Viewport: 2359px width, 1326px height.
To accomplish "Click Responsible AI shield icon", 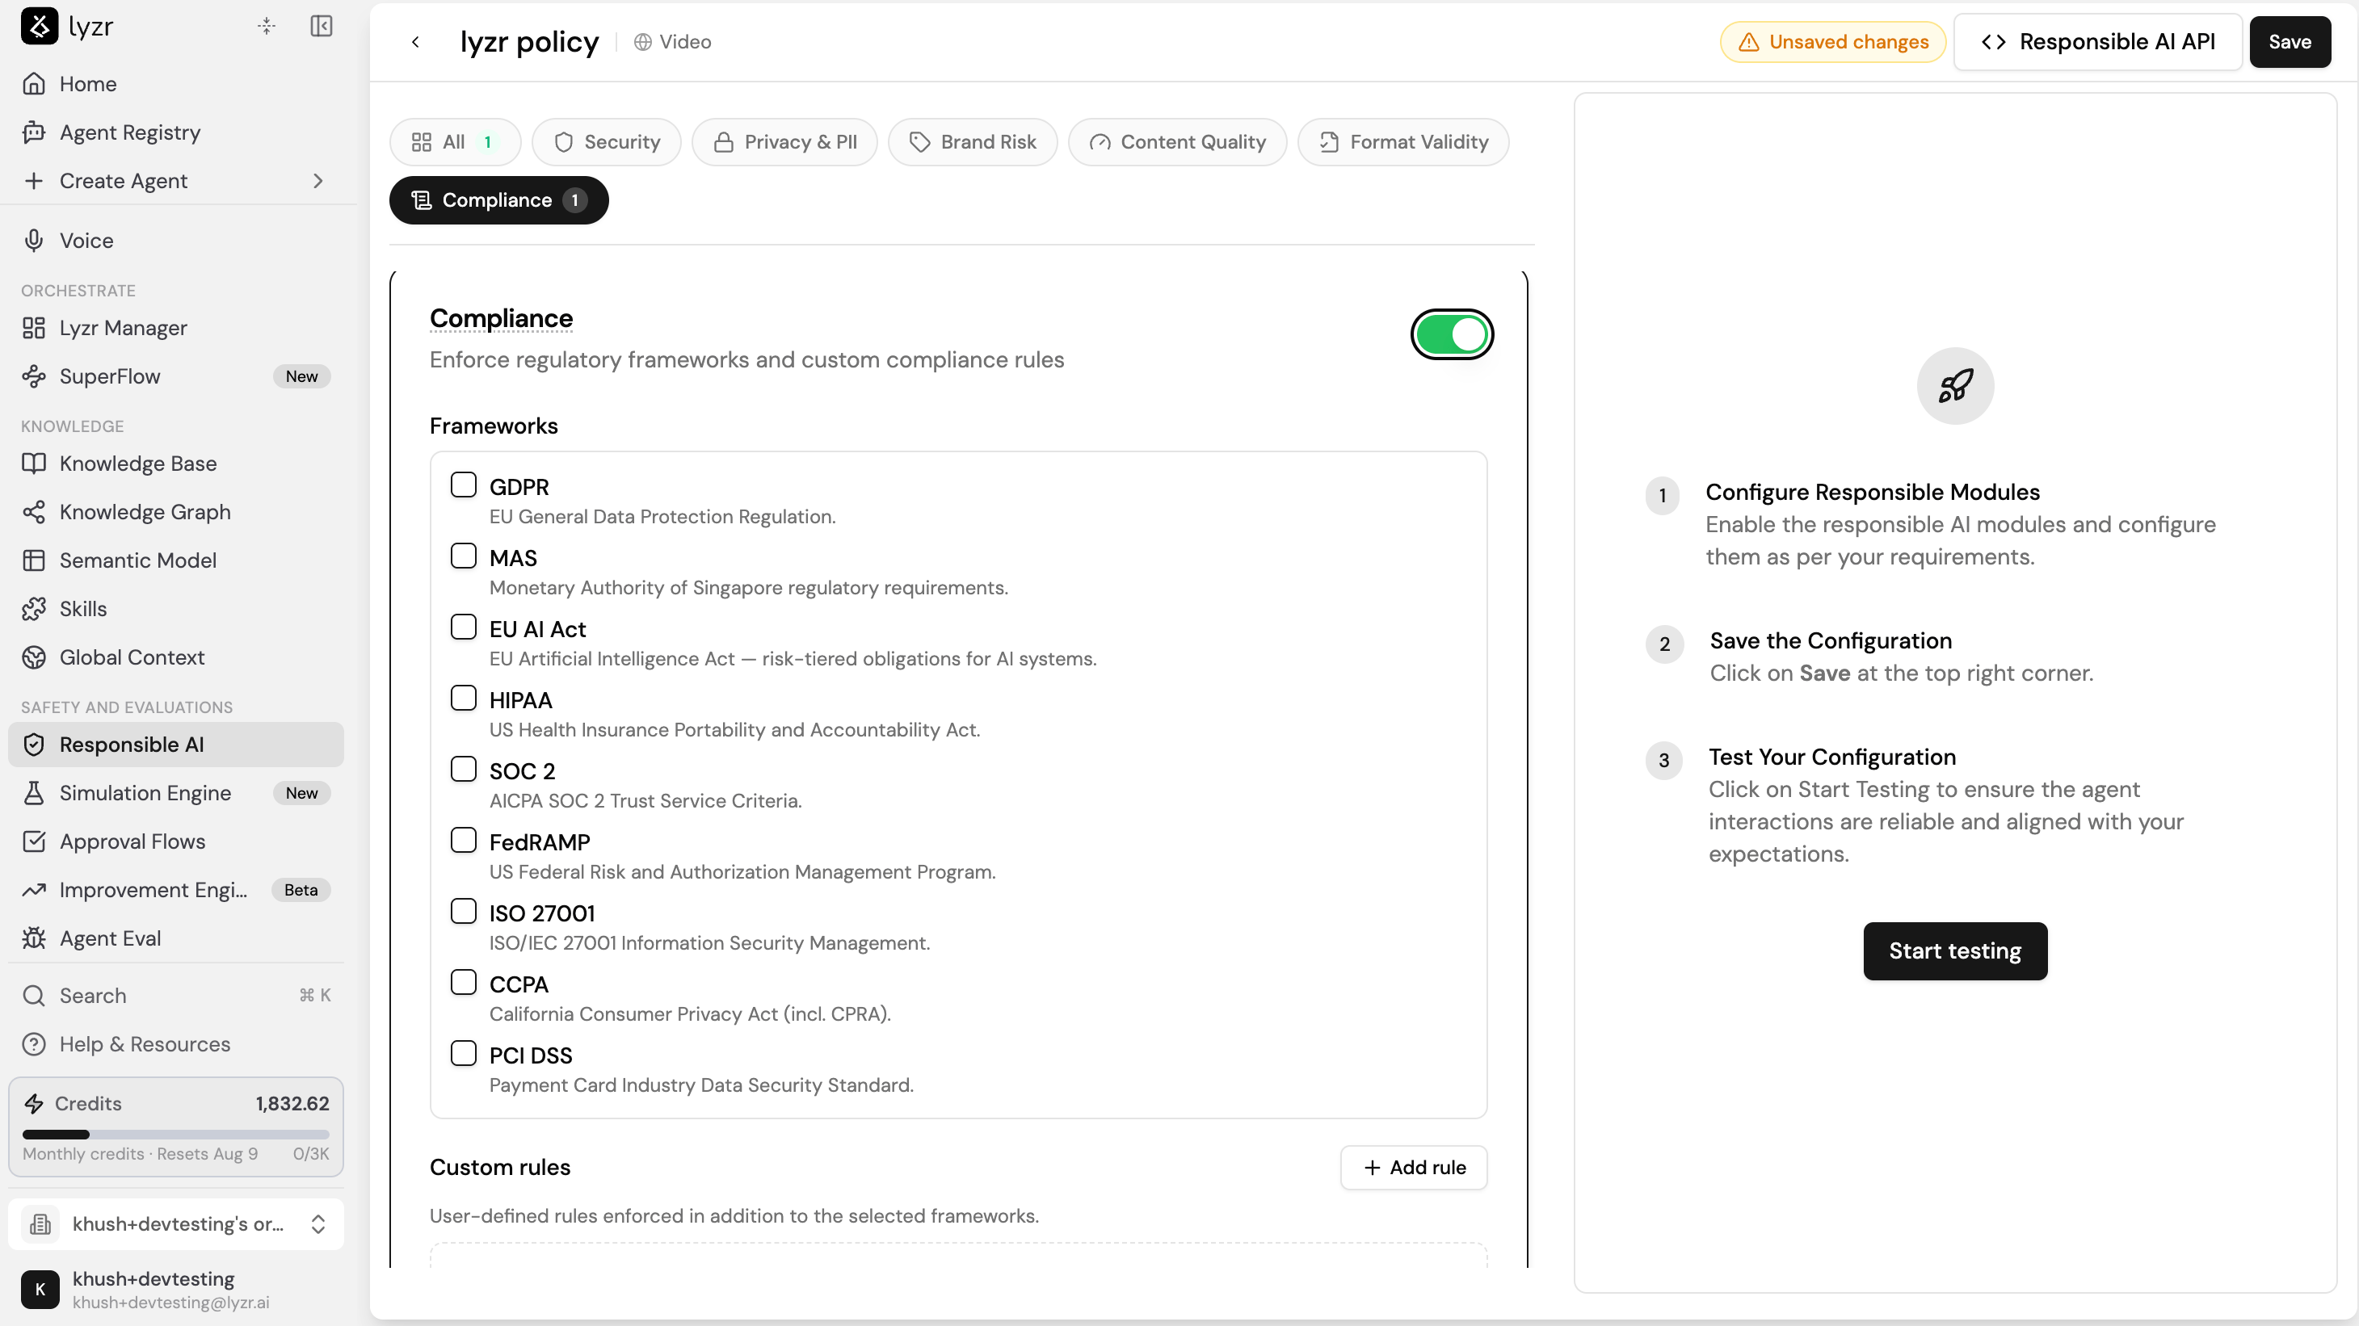I will 34,745.
